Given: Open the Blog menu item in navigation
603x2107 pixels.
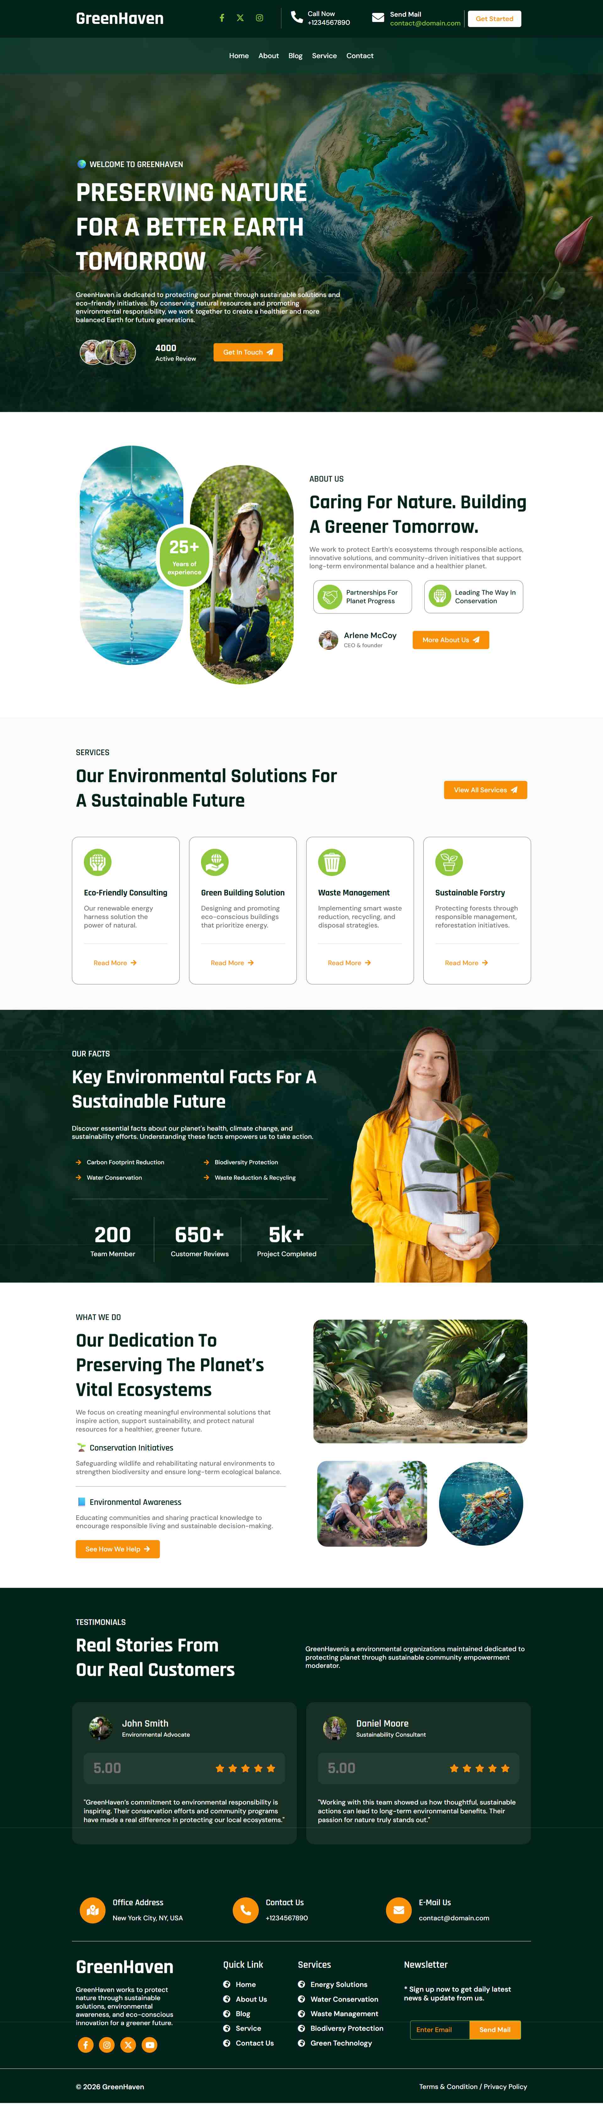Looking at the screenshot, I should point(295,56).
